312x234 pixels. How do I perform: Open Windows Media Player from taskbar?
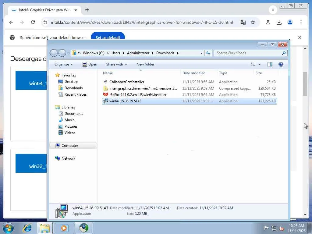point(64,228)
